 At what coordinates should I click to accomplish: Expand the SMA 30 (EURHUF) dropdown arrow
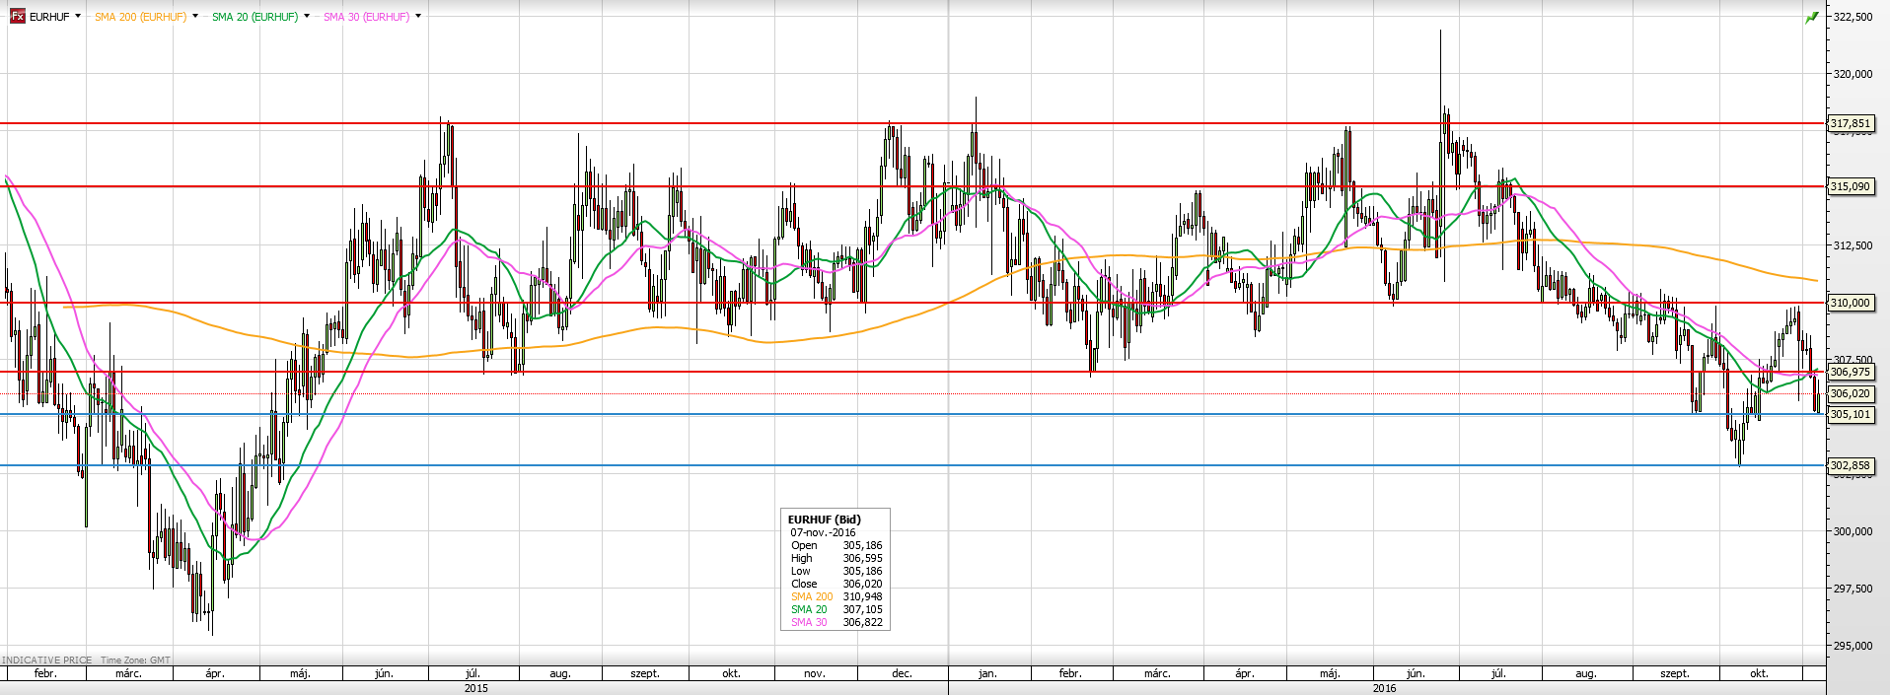(418, 16)
